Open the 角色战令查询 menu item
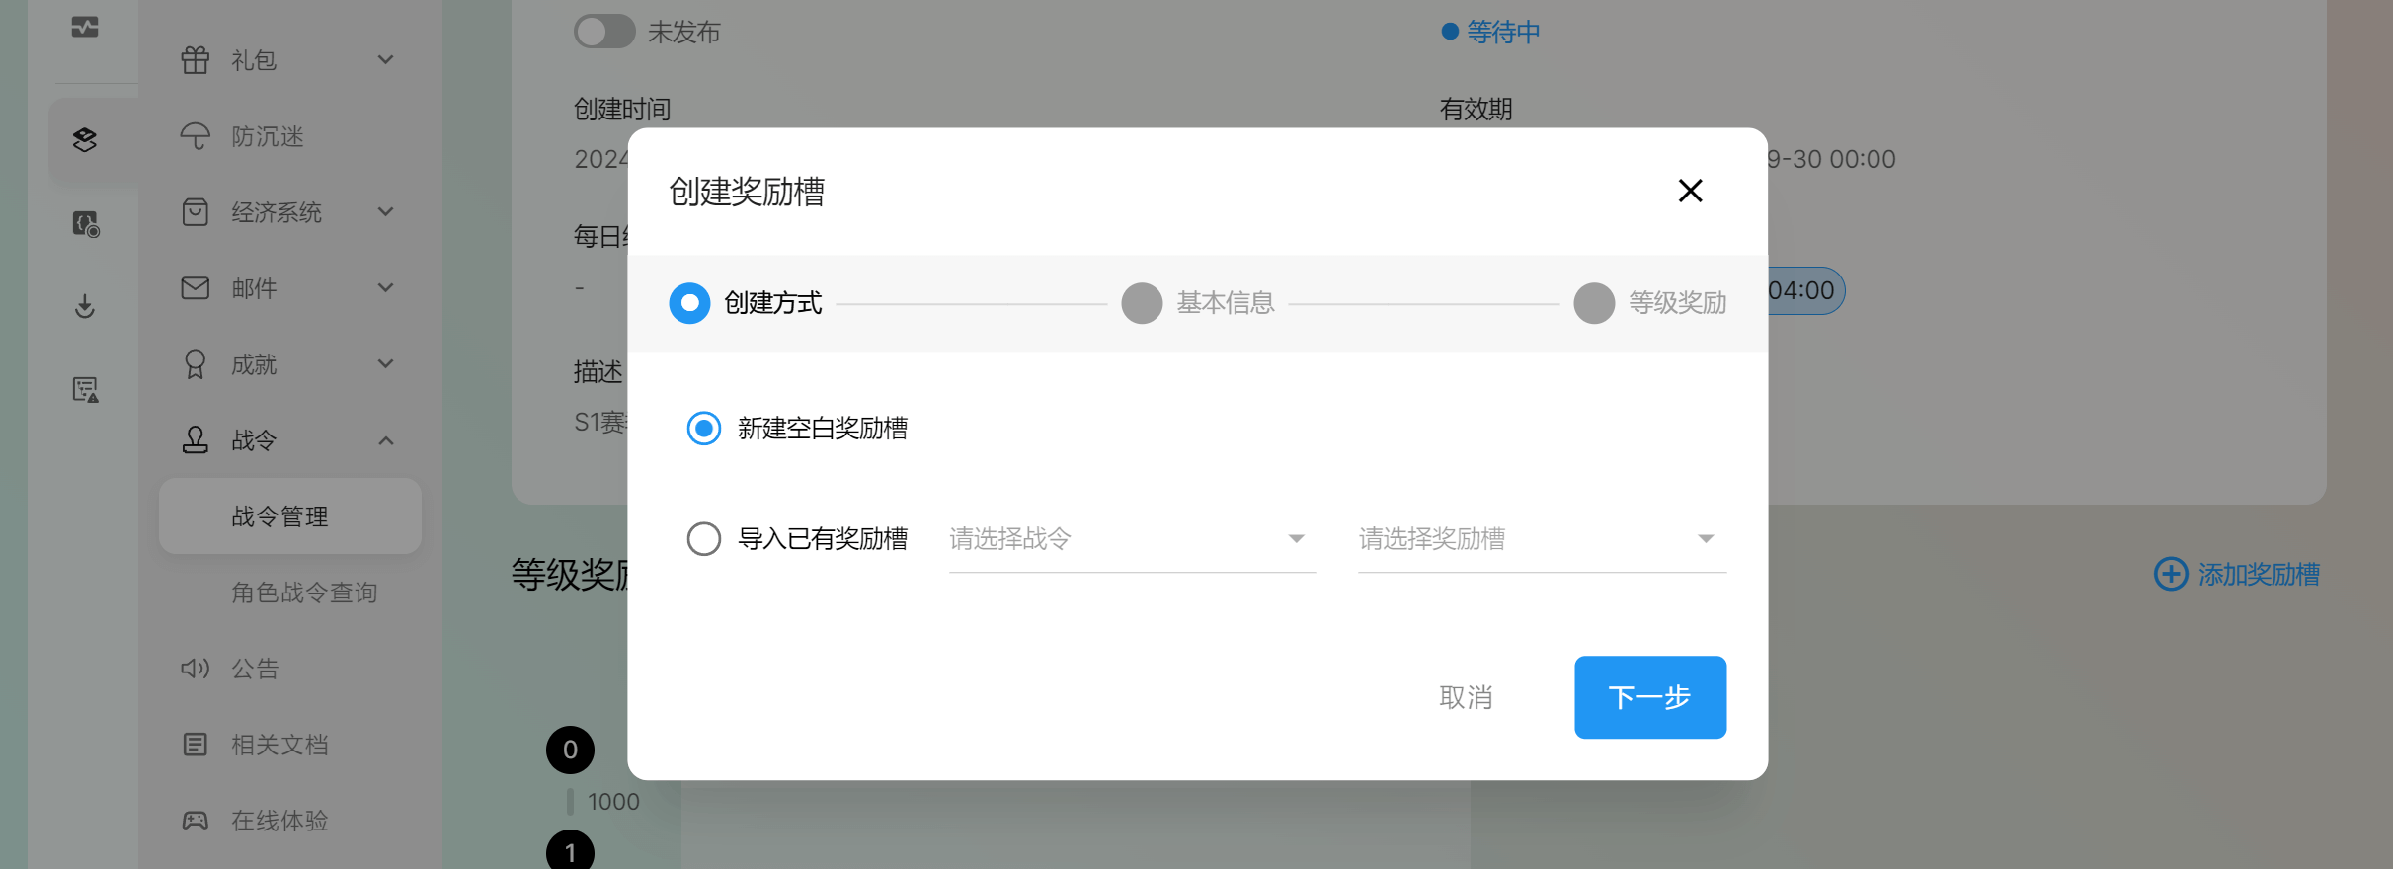This screenshot has height=869, width=2393. pyautogui.click(x=304, y=592)
